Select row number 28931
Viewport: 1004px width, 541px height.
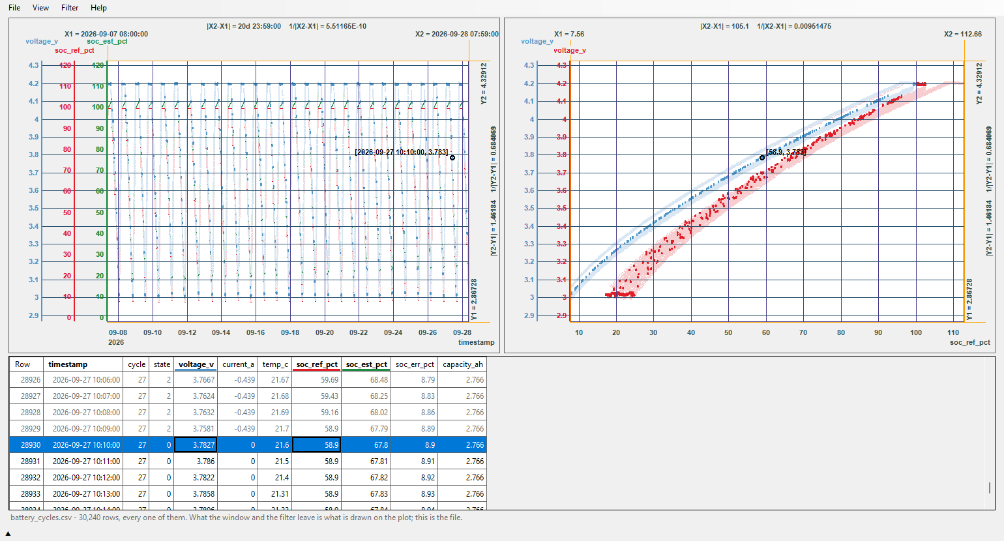26,461
